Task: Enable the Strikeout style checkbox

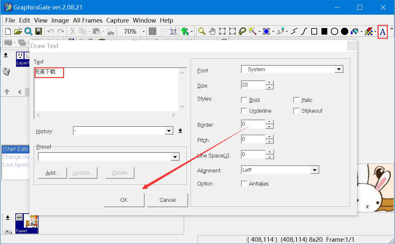Action: [x=296, y=111]
